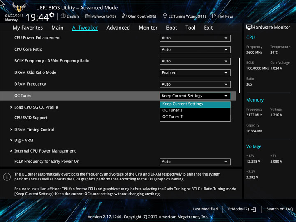
Task: Open CPU Power Enhancement dropdown
Action: coord(195,38)
